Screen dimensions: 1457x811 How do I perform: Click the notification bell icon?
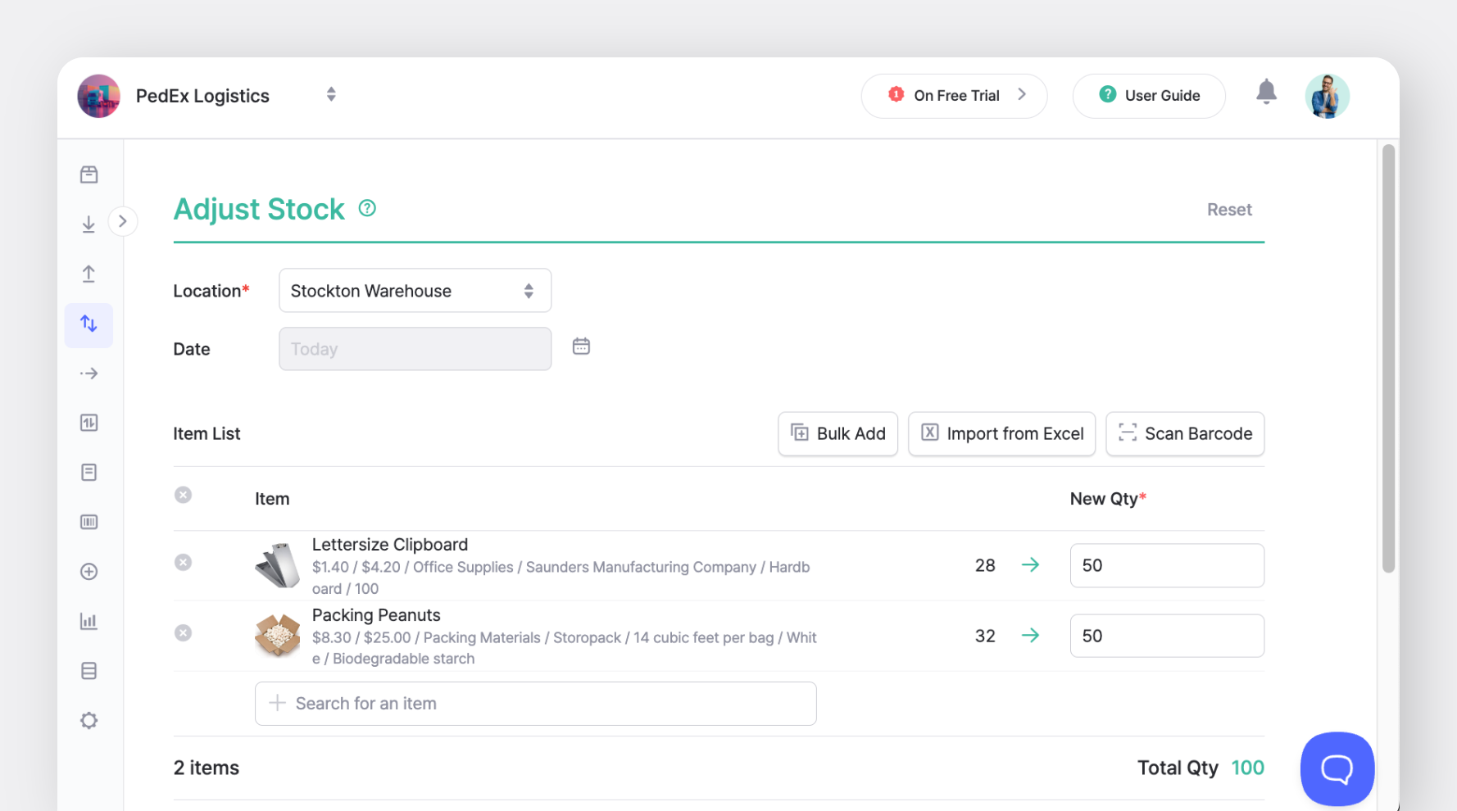pyautogui.click(x=1266, y=93)
